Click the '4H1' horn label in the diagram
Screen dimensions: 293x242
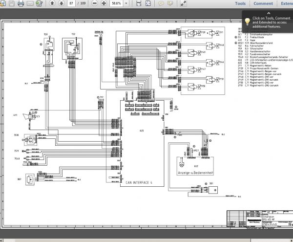(x=15, y=115)
